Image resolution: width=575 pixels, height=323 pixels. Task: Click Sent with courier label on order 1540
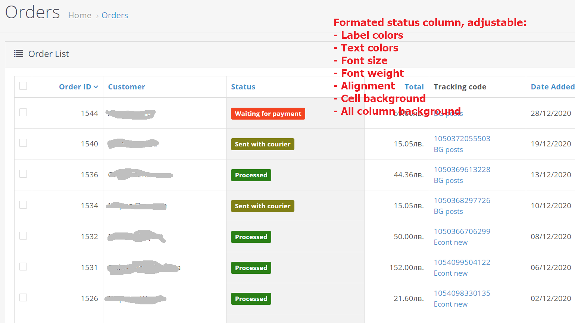[262, 144]
